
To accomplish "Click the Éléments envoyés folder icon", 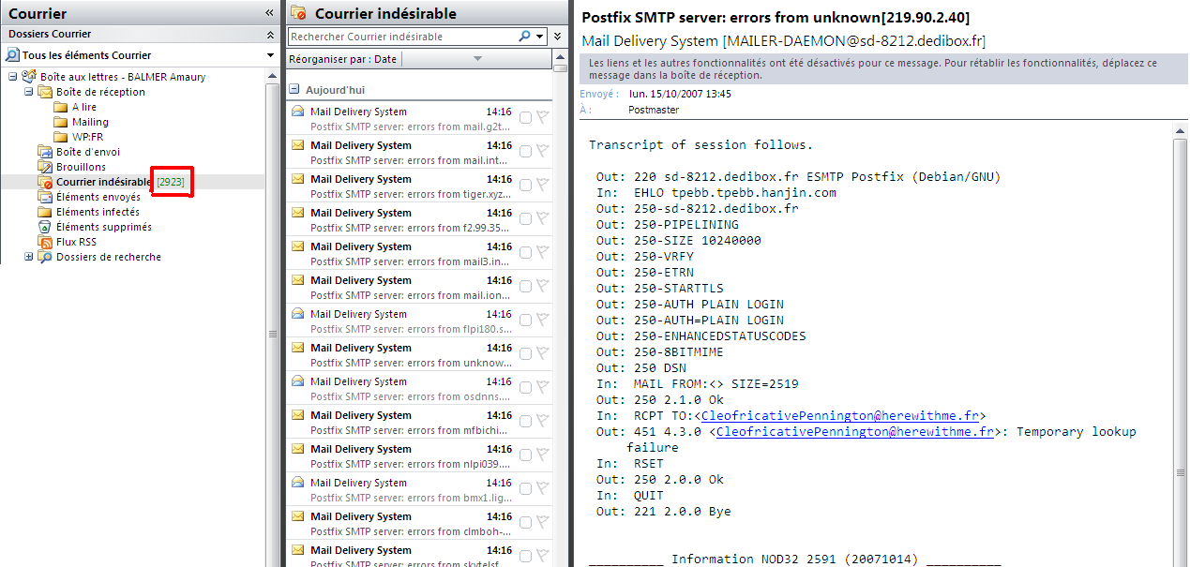I will coord(44,197).
